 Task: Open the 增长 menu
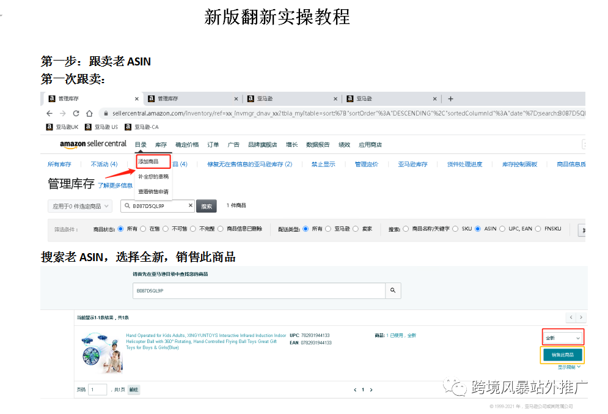(291, 145)
